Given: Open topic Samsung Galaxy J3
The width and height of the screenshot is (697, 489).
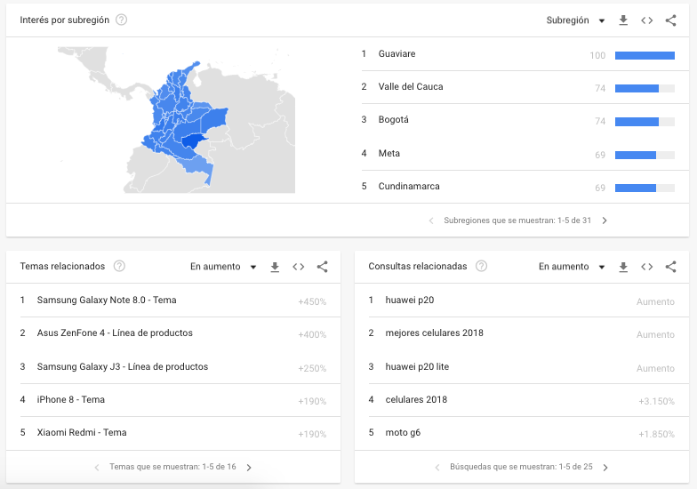Looking at the screenshot, I should (123, 366).
